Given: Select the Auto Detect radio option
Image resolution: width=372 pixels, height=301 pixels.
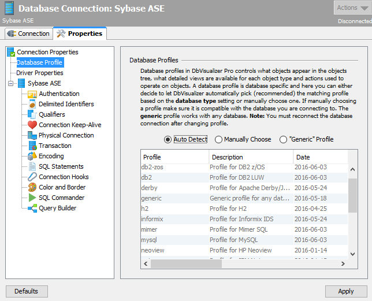Looking at the screenshot, I should (168, 139).
